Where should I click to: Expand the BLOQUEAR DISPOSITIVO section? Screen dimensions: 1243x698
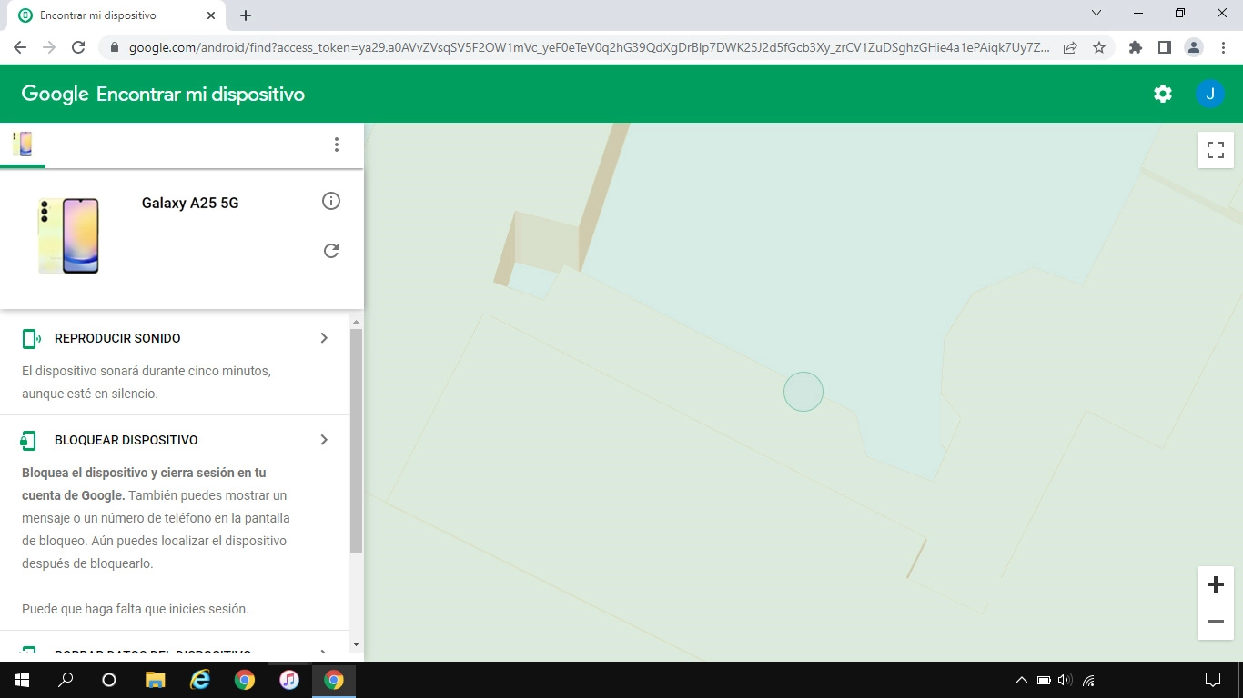(323, 439)
